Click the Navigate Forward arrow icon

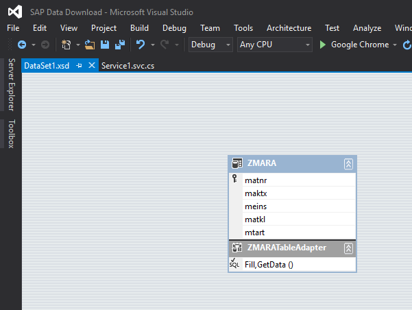[x=45, y=45]
